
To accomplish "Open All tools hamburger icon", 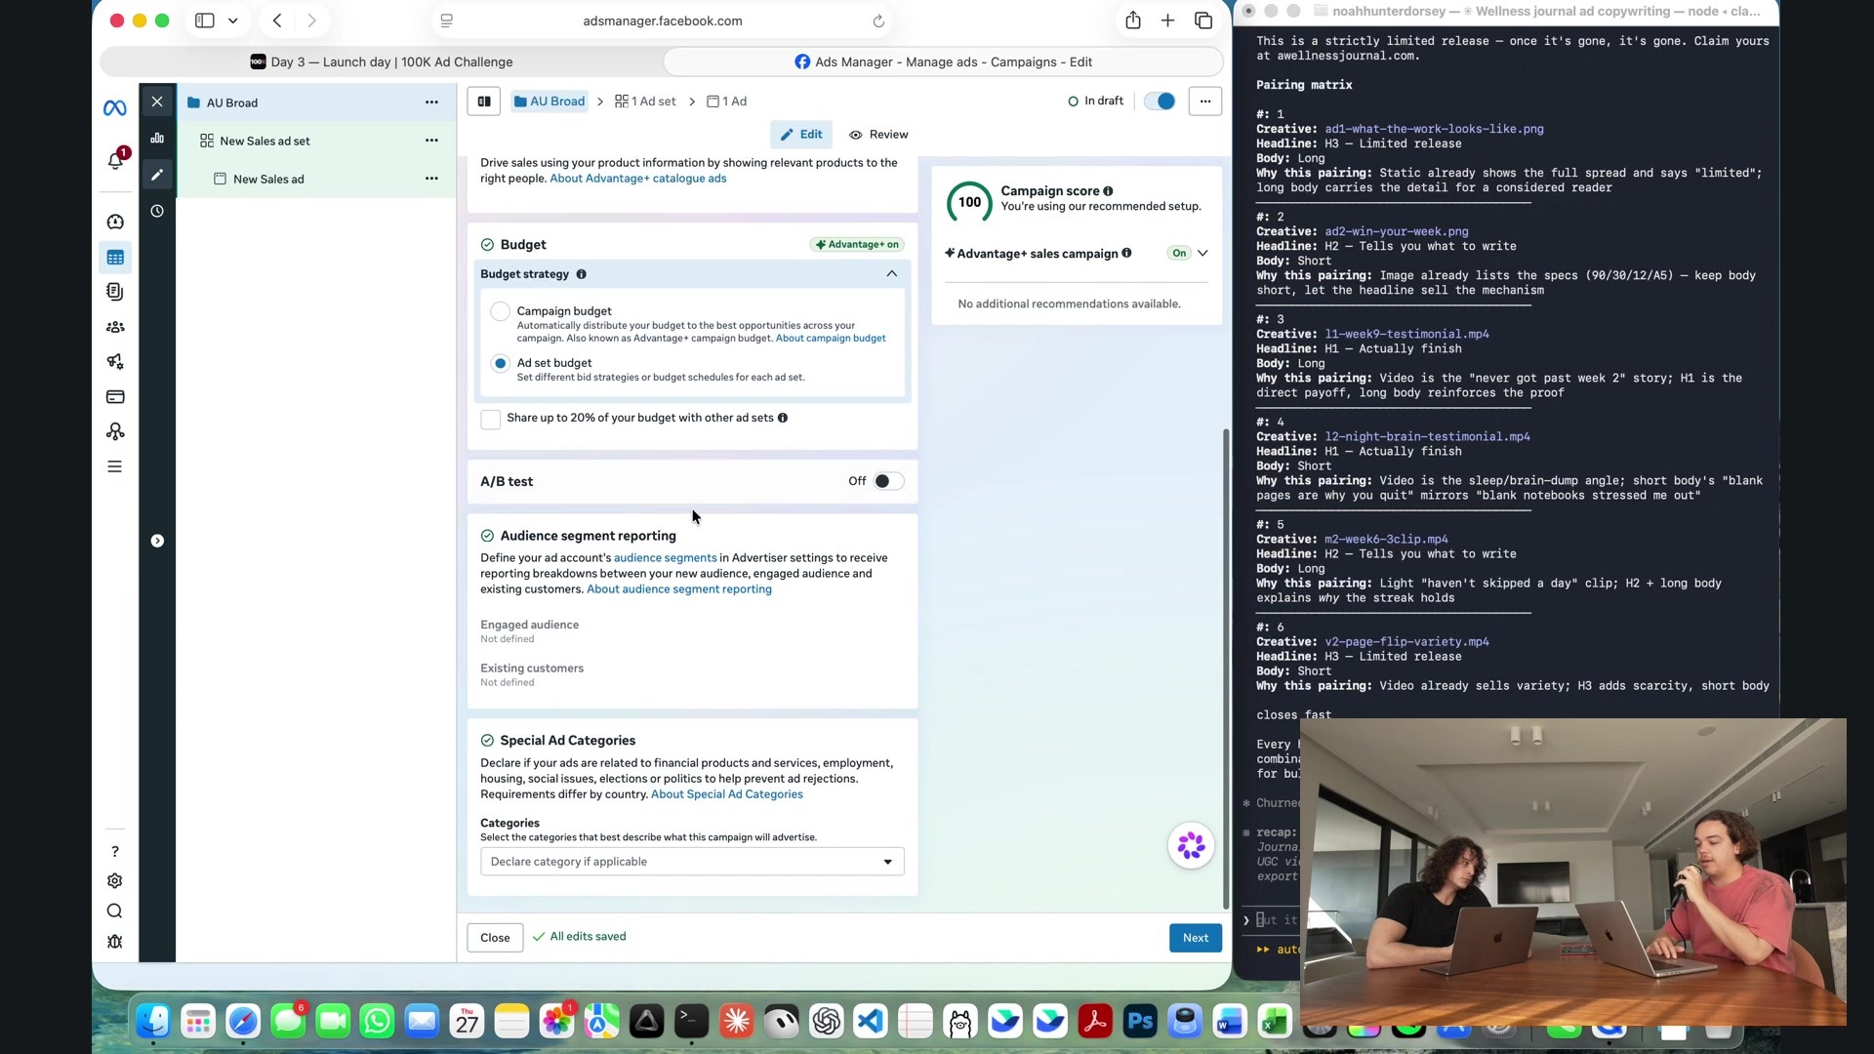I will point(115,467).
